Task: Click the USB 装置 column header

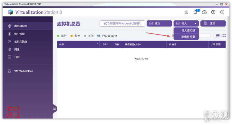Action: click(217, 44)
